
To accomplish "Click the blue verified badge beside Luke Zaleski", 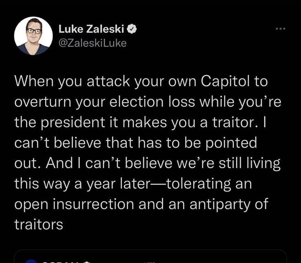I will [132, 29].
